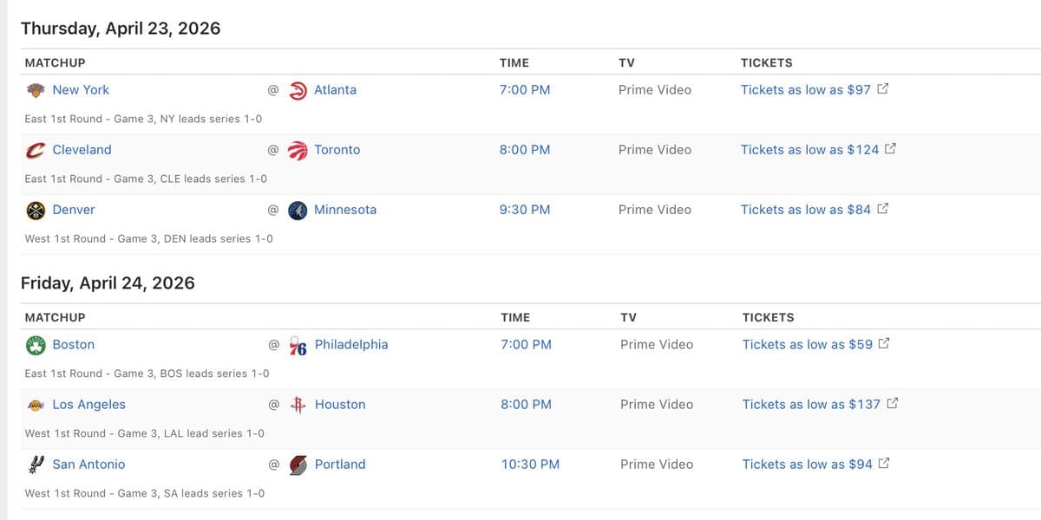Select the Portland Trail Blazers logo icon
This screenshot has width=1041, height=520.
pos(298,464)
